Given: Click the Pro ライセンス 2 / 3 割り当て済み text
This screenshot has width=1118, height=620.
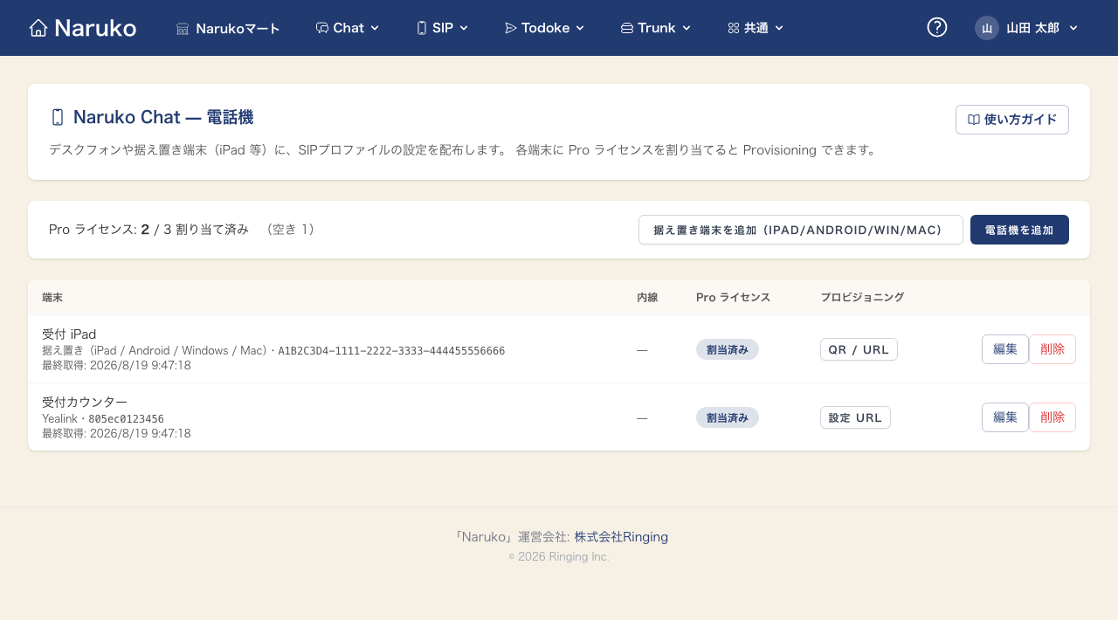Looking at the screenshot, I should [x=148, y=230].
